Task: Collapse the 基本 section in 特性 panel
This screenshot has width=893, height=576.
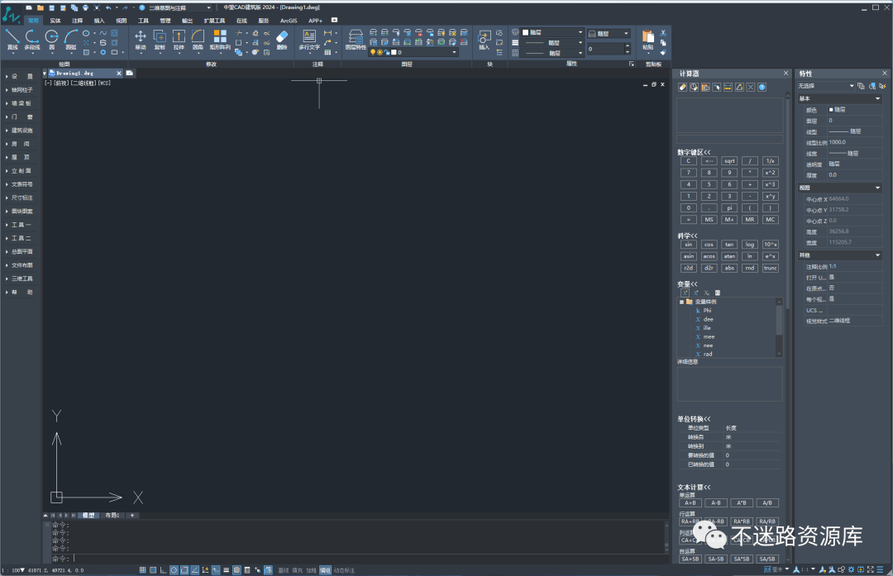Action: (839, 98)
